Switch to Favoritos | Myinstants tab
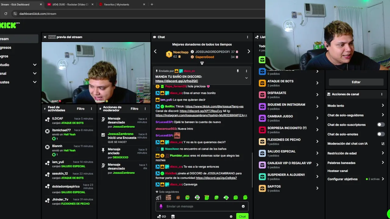Image resolution: width=390 pixels, height=219 pixels. (x=121, y=5)
